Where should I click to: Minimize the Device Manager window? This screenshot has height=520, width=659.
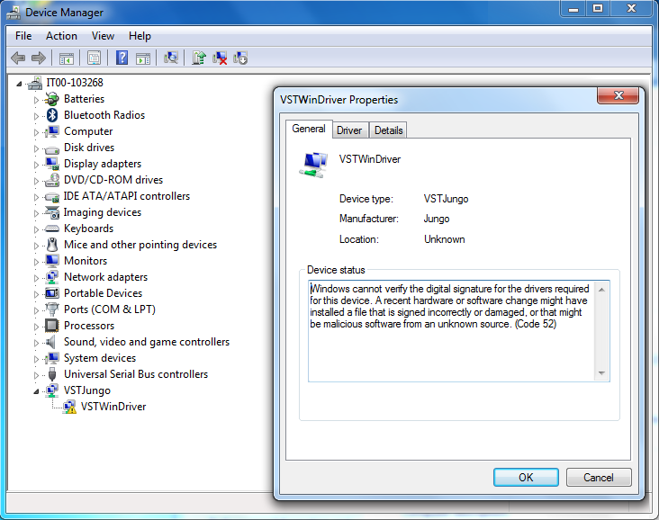(573, 8)
